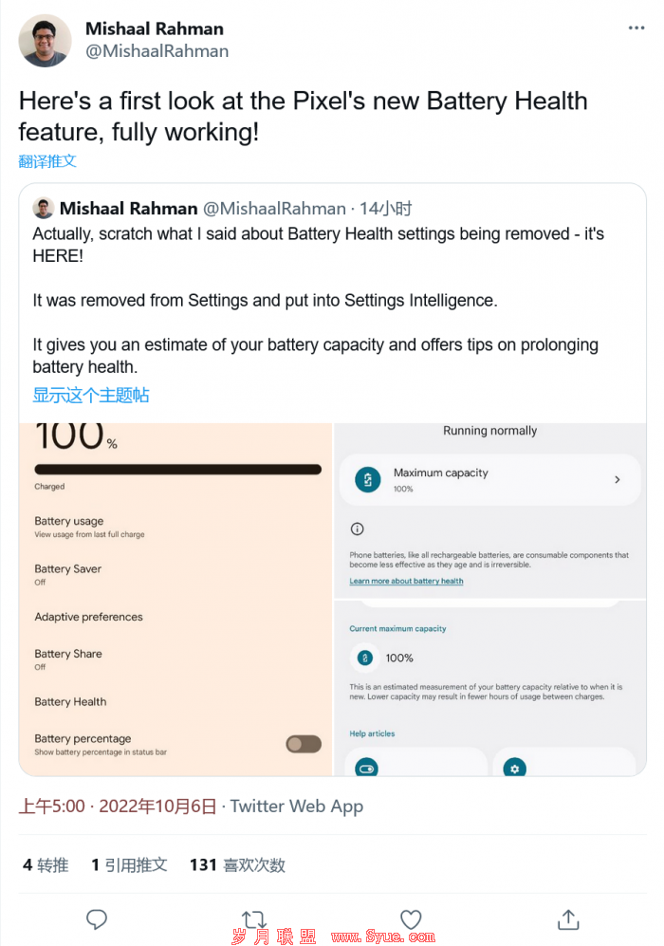664x946 pixels.
Task: Open Learn more about battery health link
Action: [407, 581]
